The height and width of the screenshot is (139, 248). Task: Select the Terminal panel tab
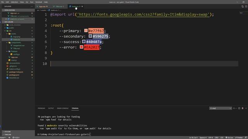pyautogui.click(x=75, y=108)
